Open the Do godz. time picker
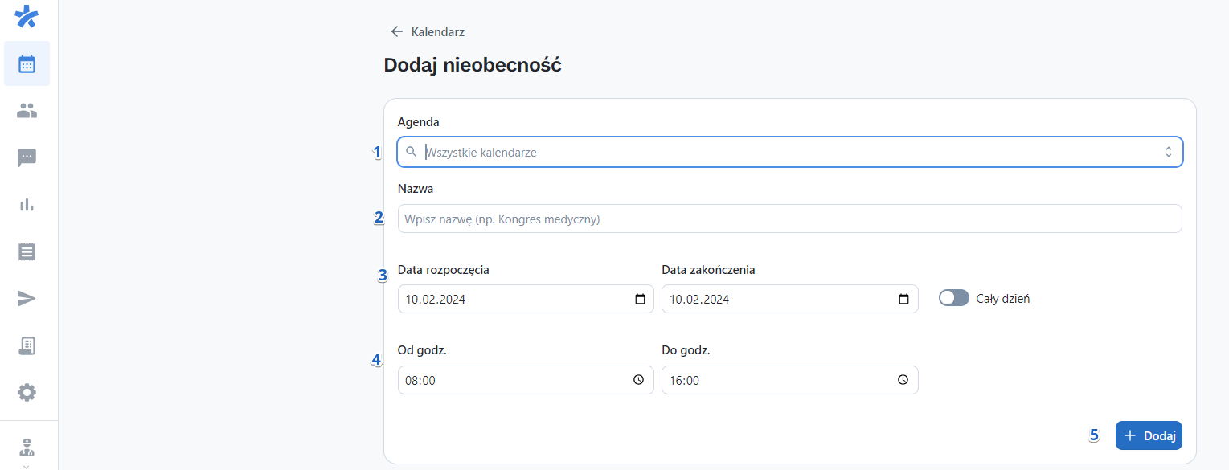This screenshot has height=470, width=1229. point(903,379)
